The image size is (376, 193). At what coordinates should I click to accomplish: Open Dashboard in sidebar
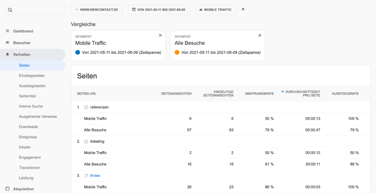(x=23, y=31)
